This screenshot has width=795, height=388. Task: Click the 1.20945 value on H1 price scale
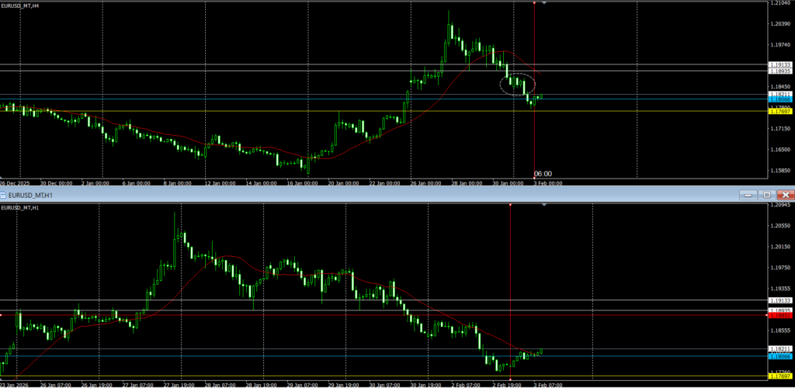[779, 206]
